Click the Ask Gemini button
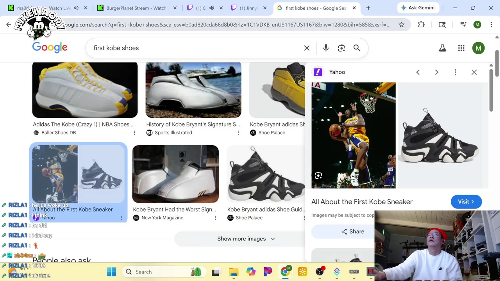500x281 pixels. click(x=418, y=8)
